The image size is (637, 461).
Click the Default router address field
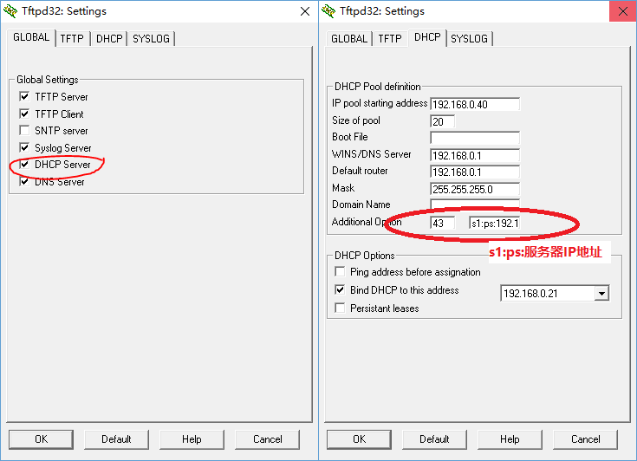tap(475, 172)
